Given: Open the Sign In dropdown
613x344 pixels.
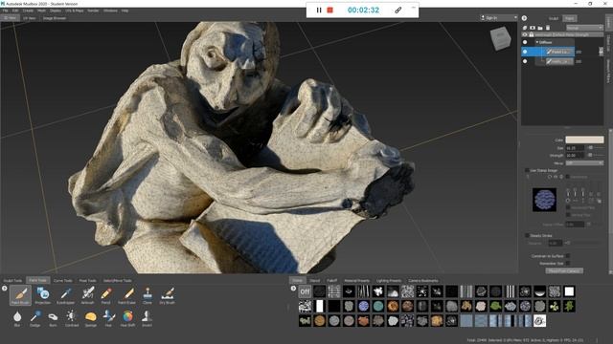Looking at the screenshot, I should [498, 18].
